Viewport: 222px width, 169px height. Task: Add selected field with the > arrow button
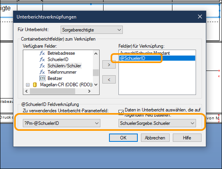109,65
